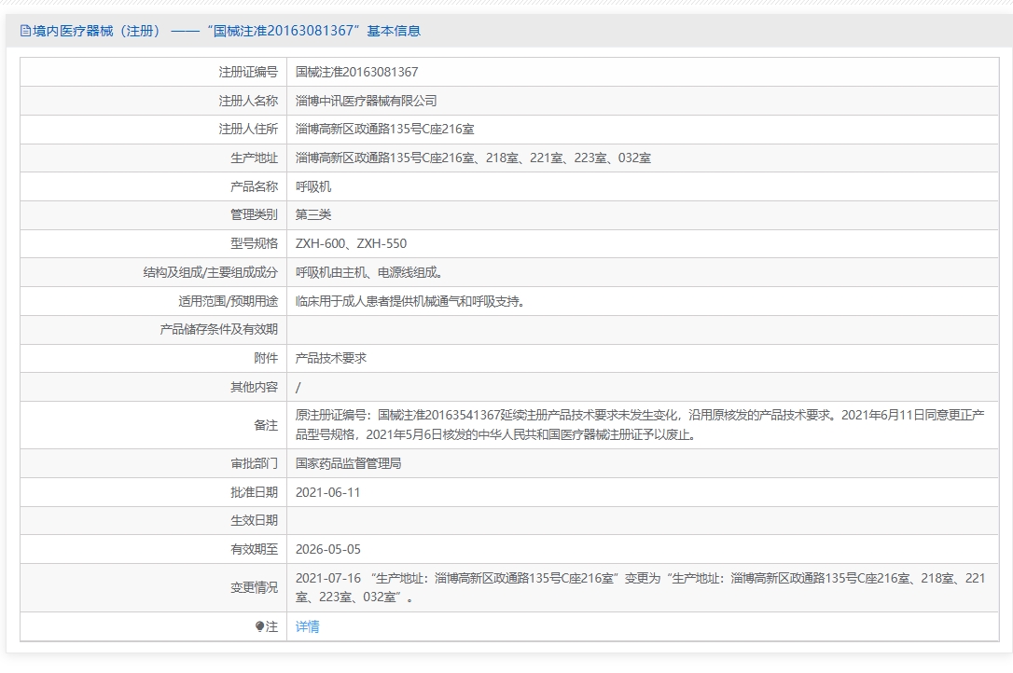Click approval department 国家药品监督管理局

tap(348, 464)
